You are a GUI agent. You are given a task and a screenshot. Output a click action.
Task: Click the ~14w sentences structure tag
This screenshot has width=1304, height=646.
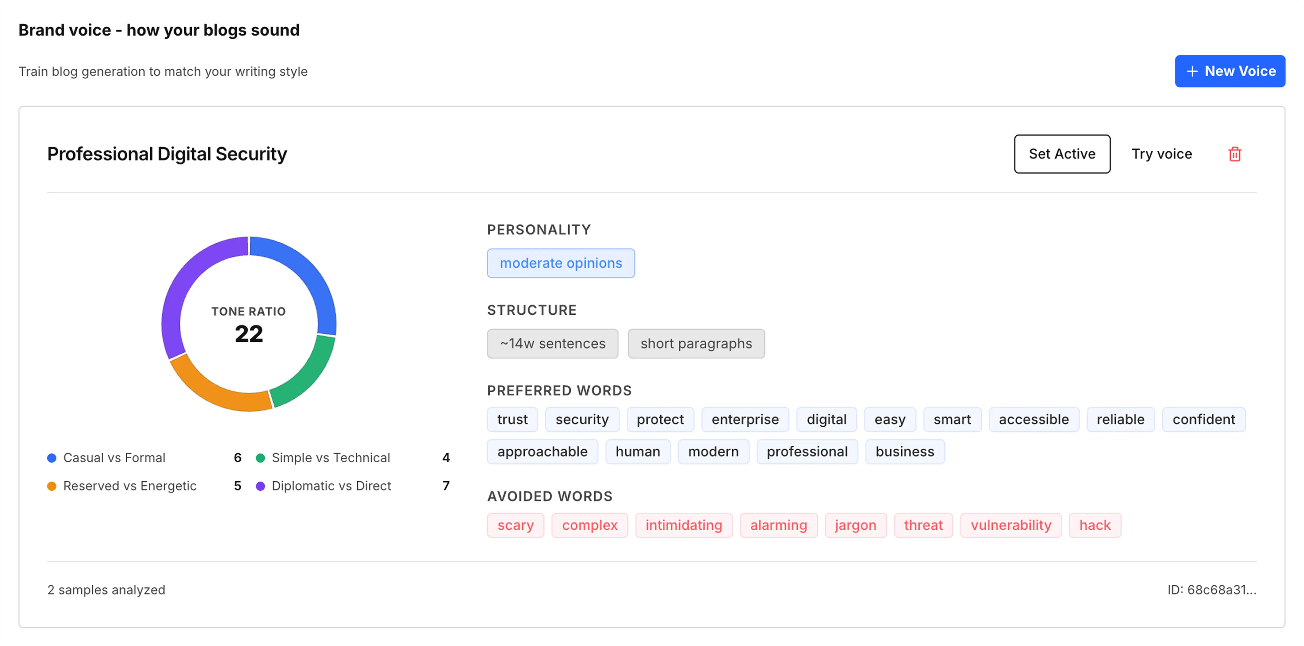coord(553,343)
